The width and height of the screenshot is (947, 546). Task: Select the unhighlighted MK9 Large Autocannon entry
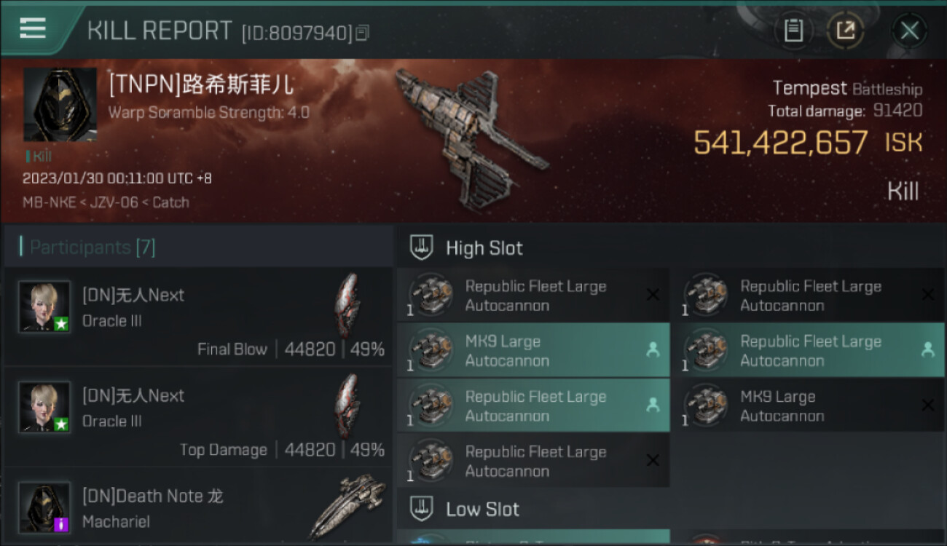[x=808, y=405]
